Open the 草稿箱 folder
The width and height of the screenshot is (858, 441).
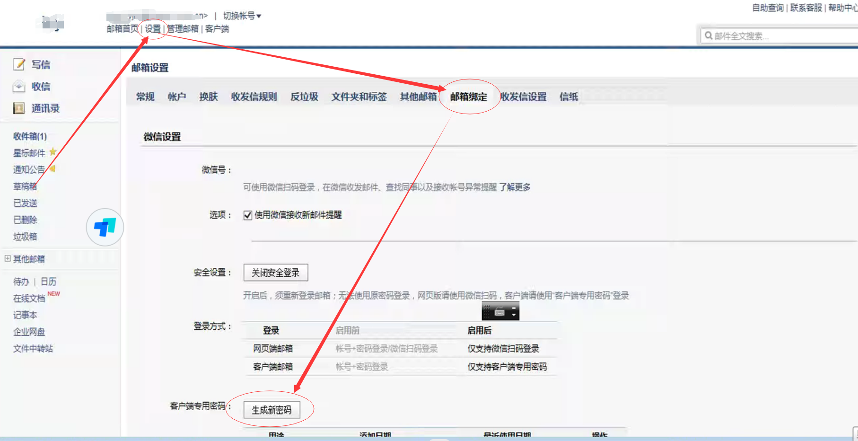tap(25, 186)
